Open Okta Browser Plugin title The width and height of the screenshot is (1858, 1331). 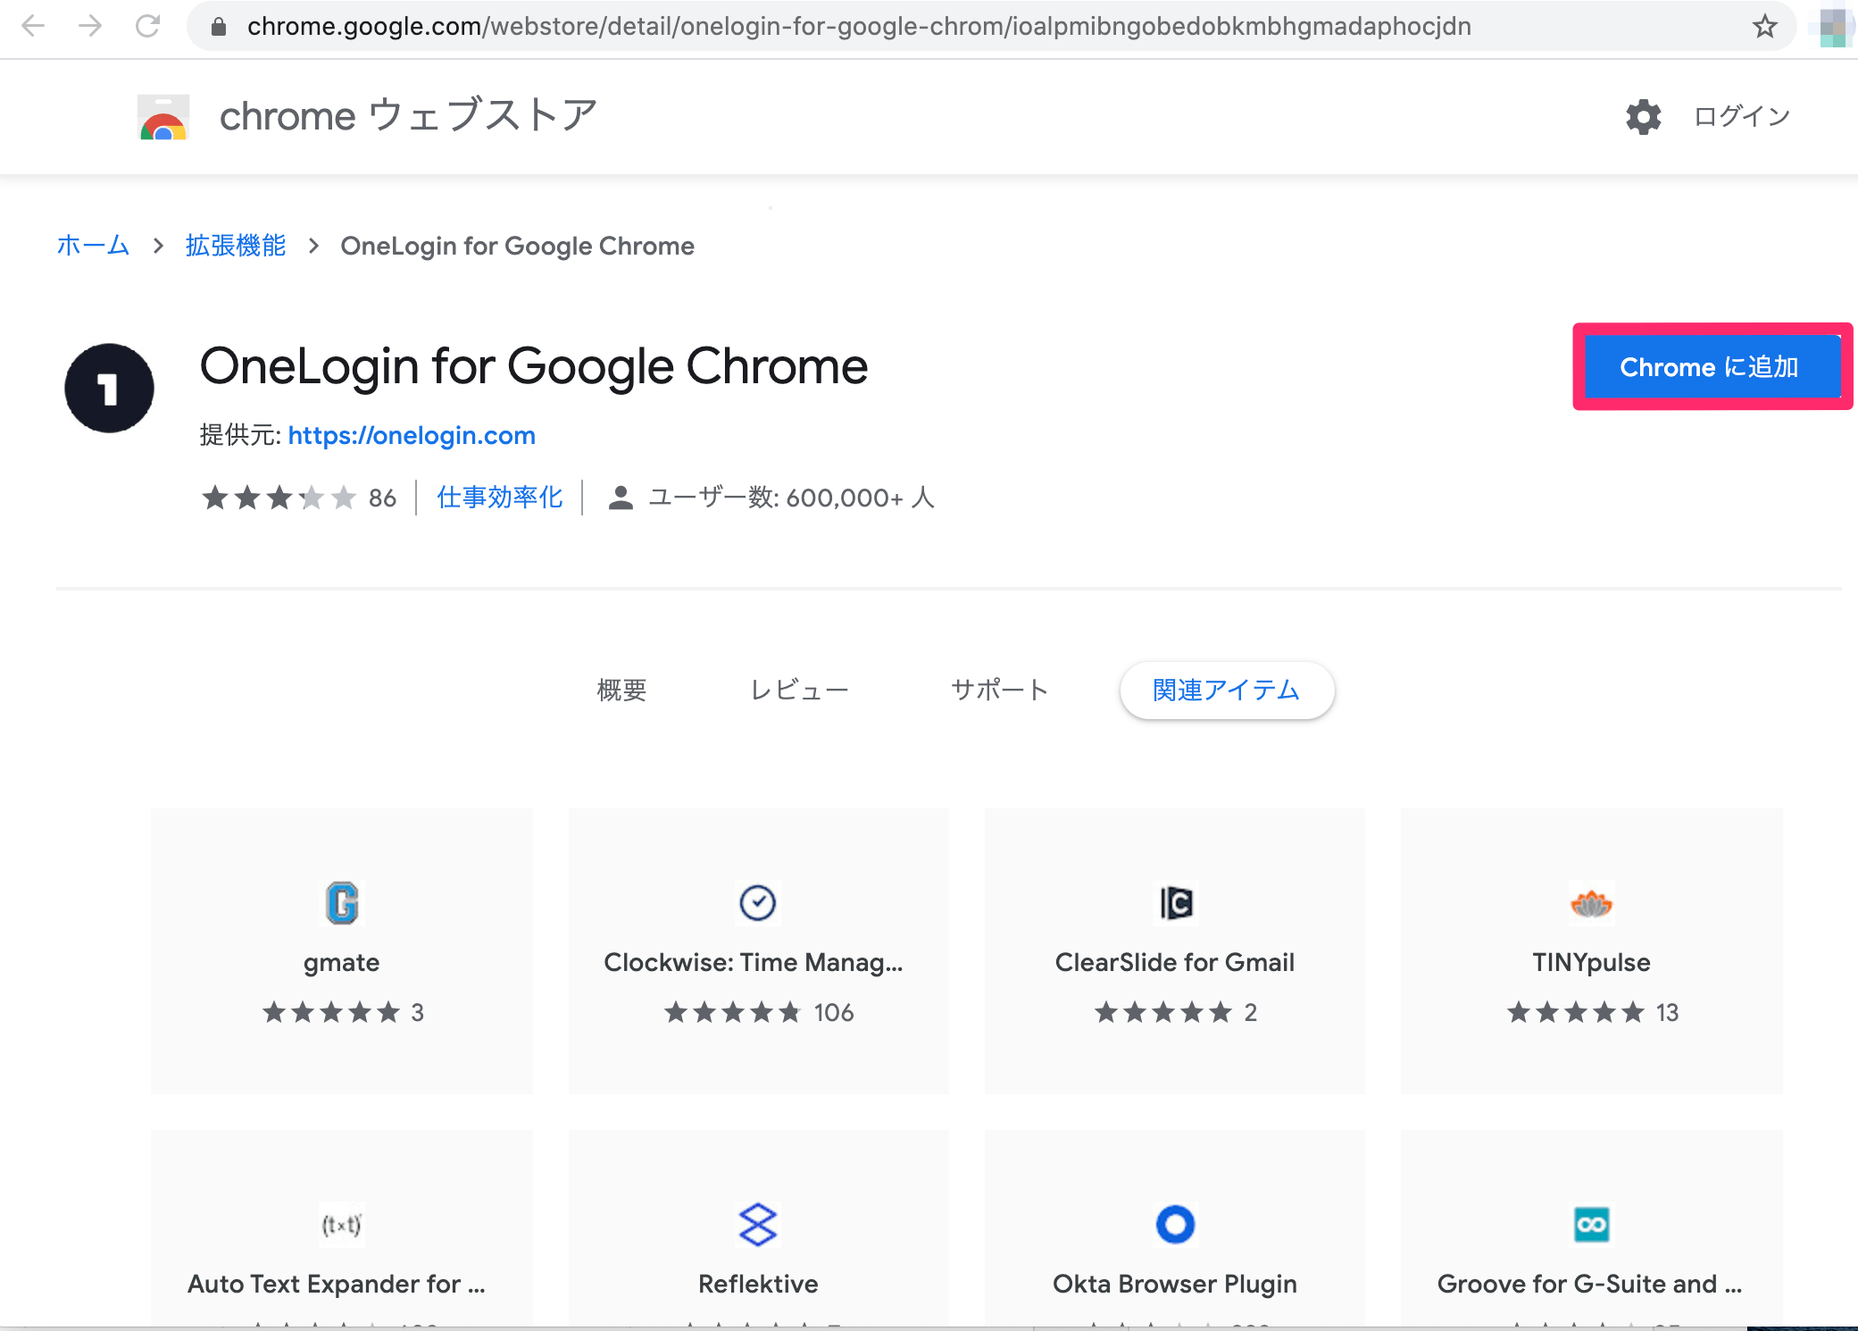coord(1175,1284)
